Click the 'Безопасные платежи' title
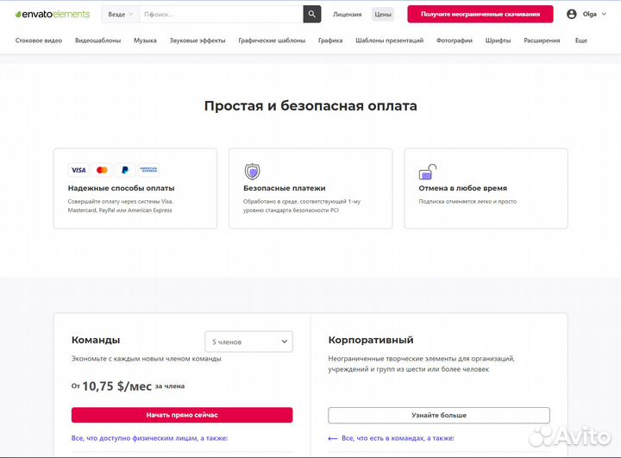Image resolution: width=621 pixels, height=458 pixels. (x=285, y=188)
